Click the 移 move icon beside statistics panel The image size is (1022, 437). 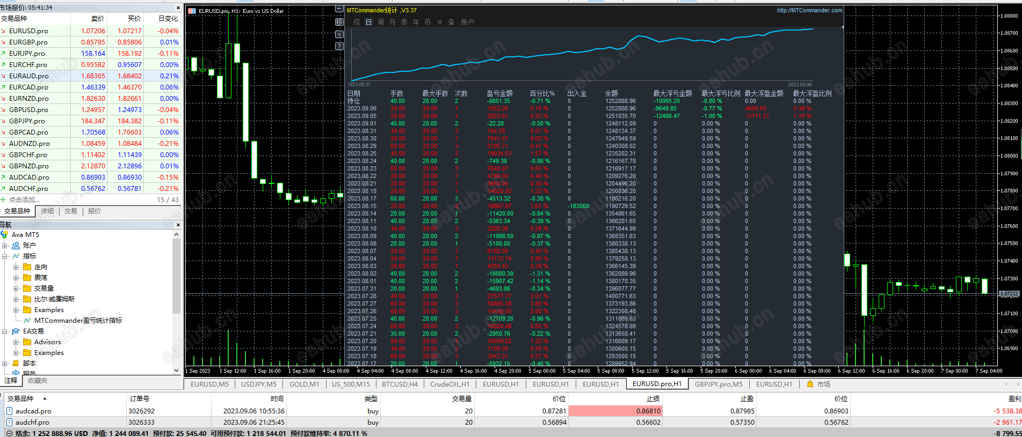[x=339, y=22]
